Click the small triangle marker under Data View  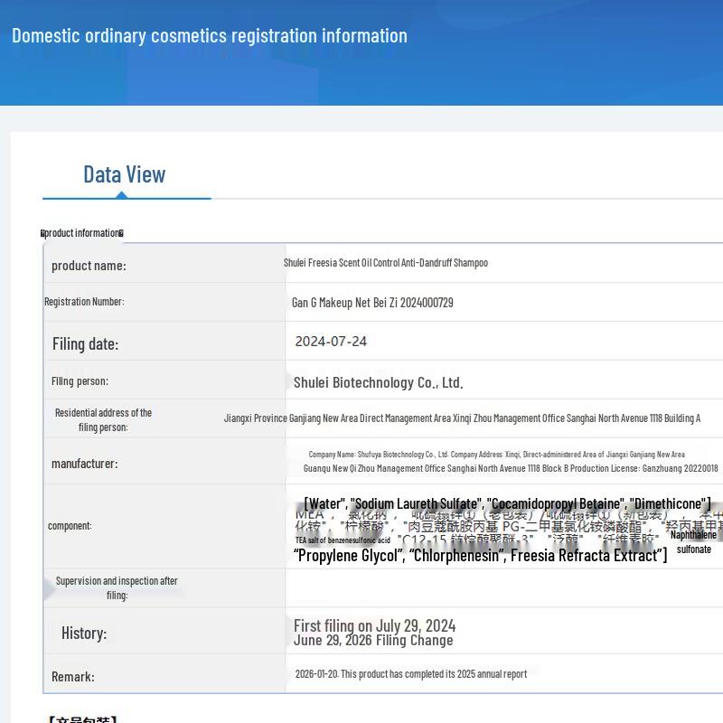point(122,195)
